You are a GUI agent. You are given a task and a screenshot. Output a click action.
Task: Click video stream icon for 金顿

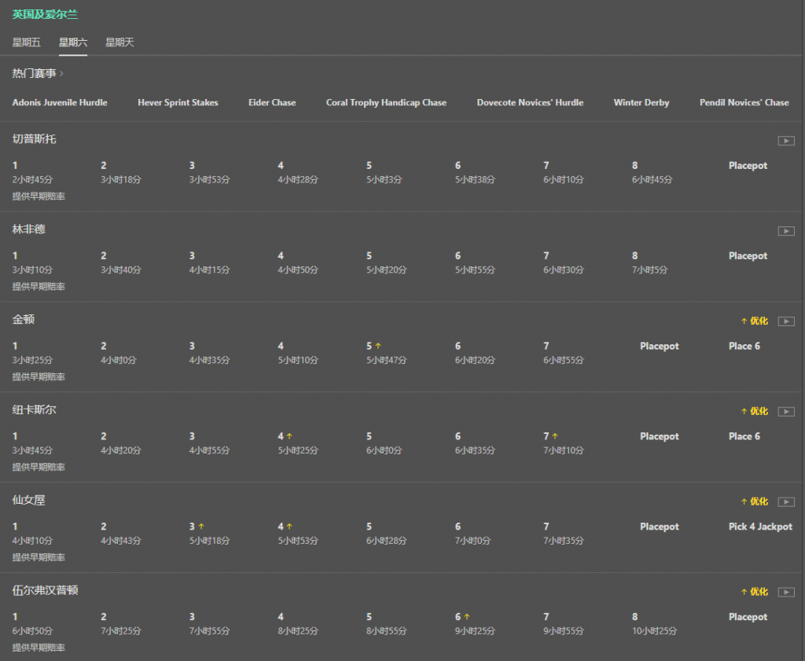pyautogui.click(x=785, y=321)
